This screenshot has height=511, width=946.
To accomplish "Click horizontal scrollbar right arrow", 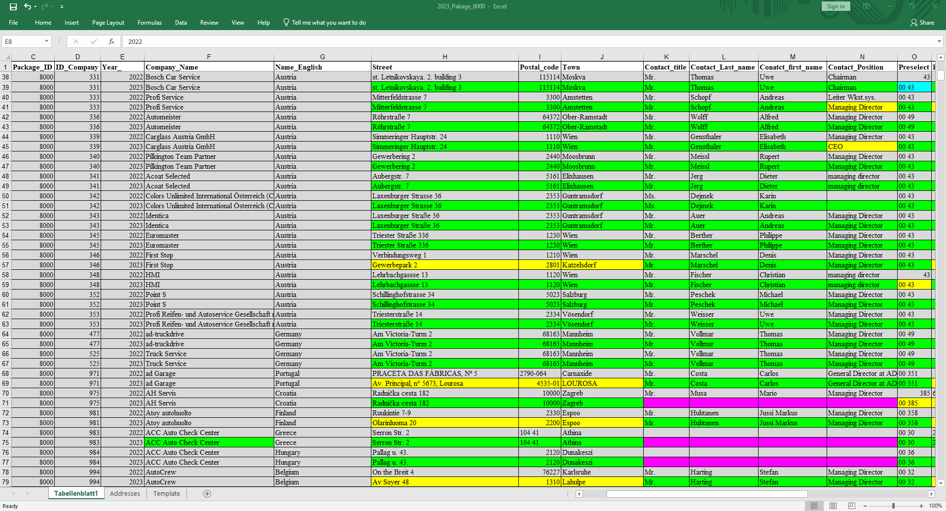I will coord(931,494).
